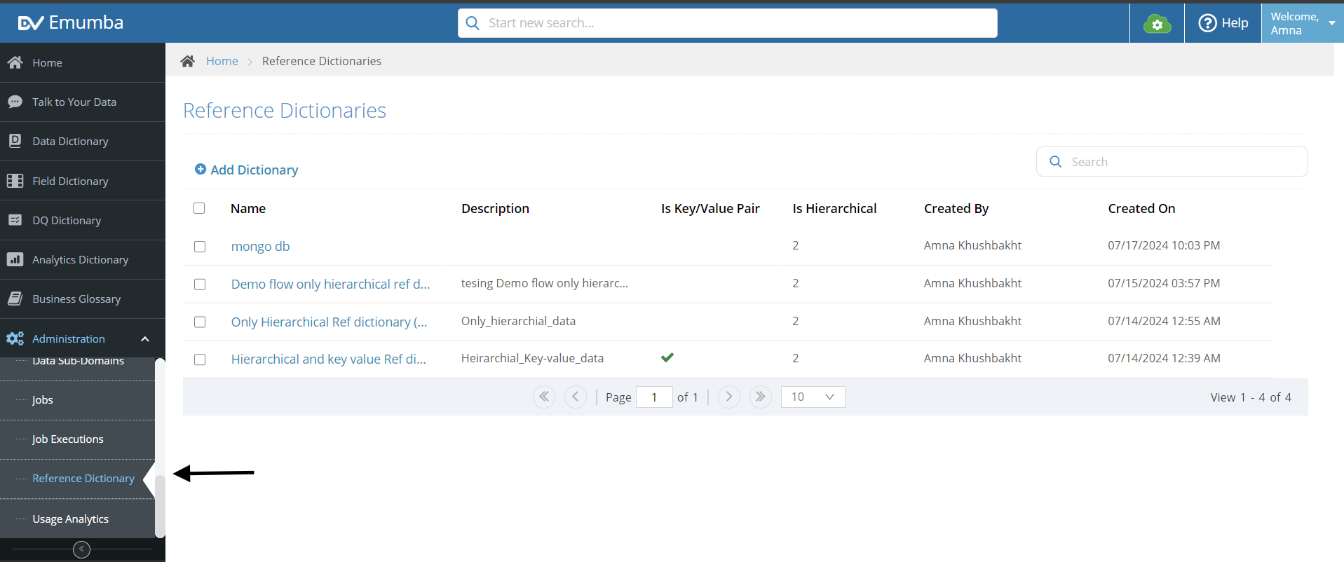The width and height of the screenshot is (1344, 562).
Task: Sort by the Description column header
Action: click(x=495, y=208)
